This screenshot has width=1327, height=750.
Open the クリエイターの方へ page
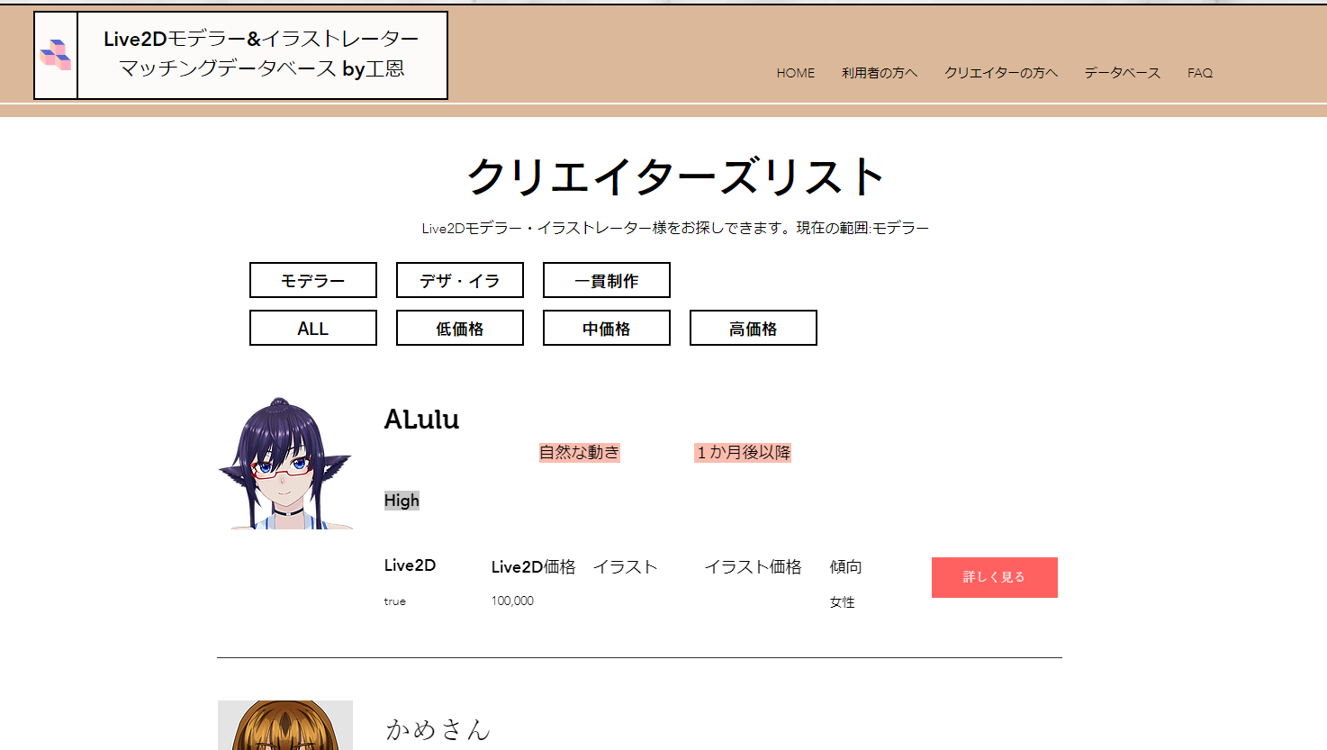(x=1001, y=73)
